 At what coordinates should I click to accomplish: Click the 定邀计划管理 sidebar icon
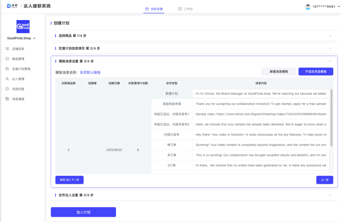(7, 69)
